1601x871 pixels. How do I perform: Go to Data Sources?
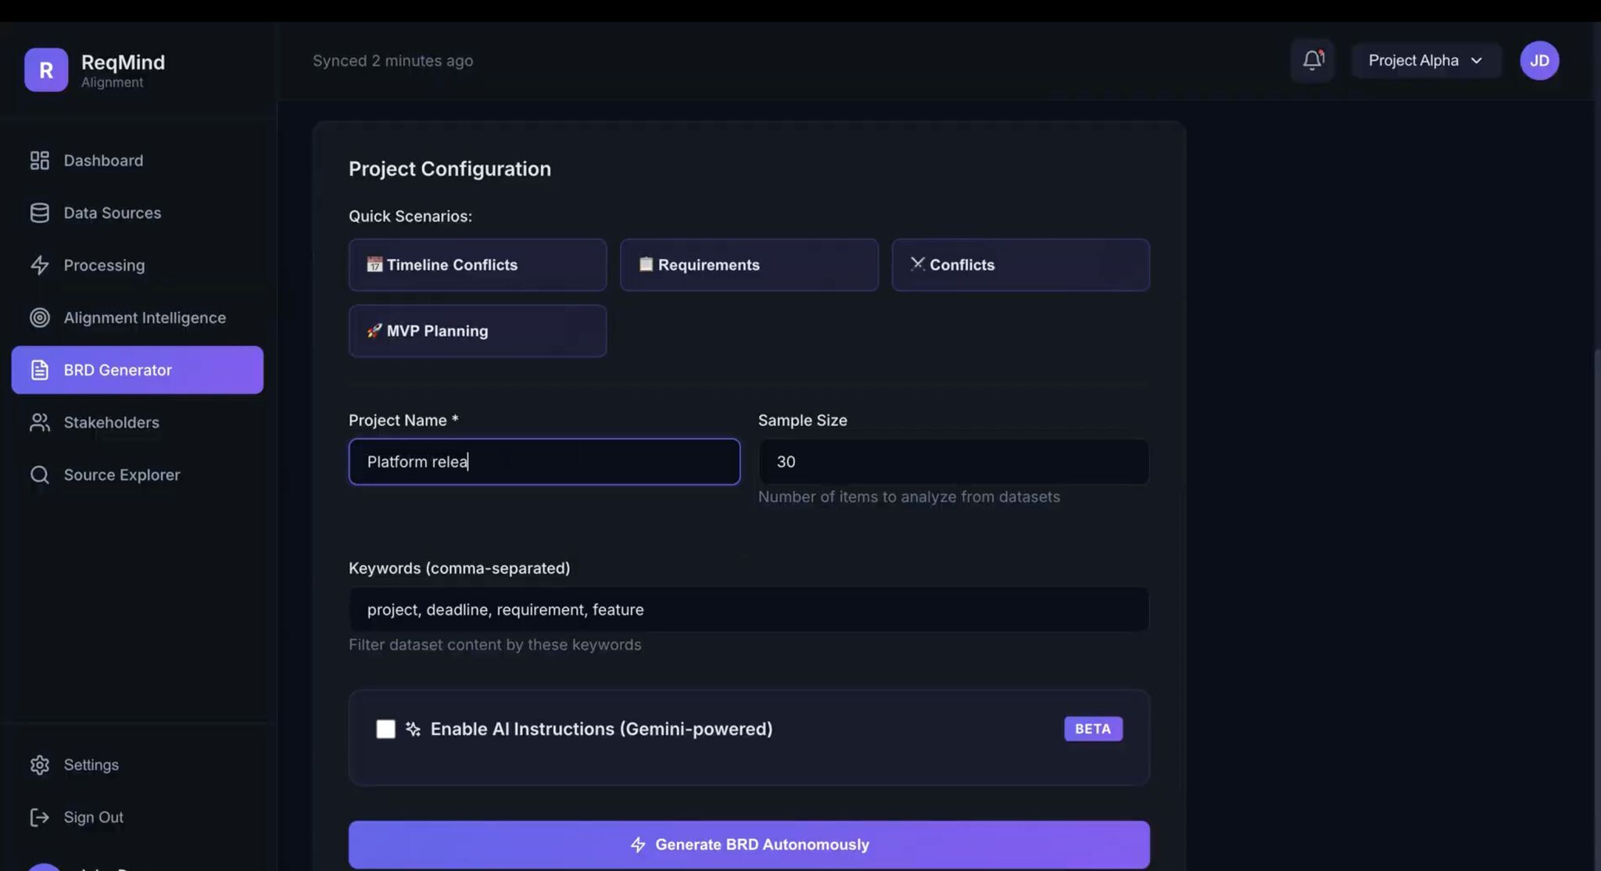point(137,213)
